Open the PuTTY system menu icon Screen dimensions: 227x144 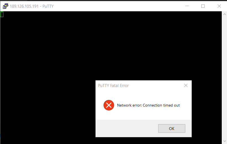[5, 6]
